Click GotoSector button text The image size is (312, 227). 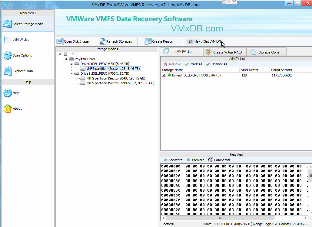[x=222, y=160]
